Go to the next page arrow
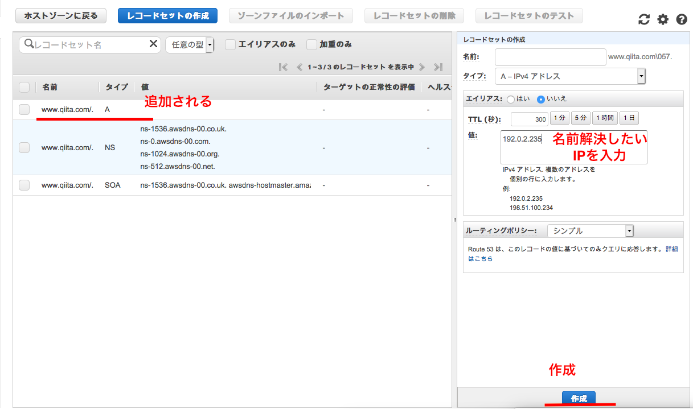This screenshot has height=409, width=693. tap(422, 67)
